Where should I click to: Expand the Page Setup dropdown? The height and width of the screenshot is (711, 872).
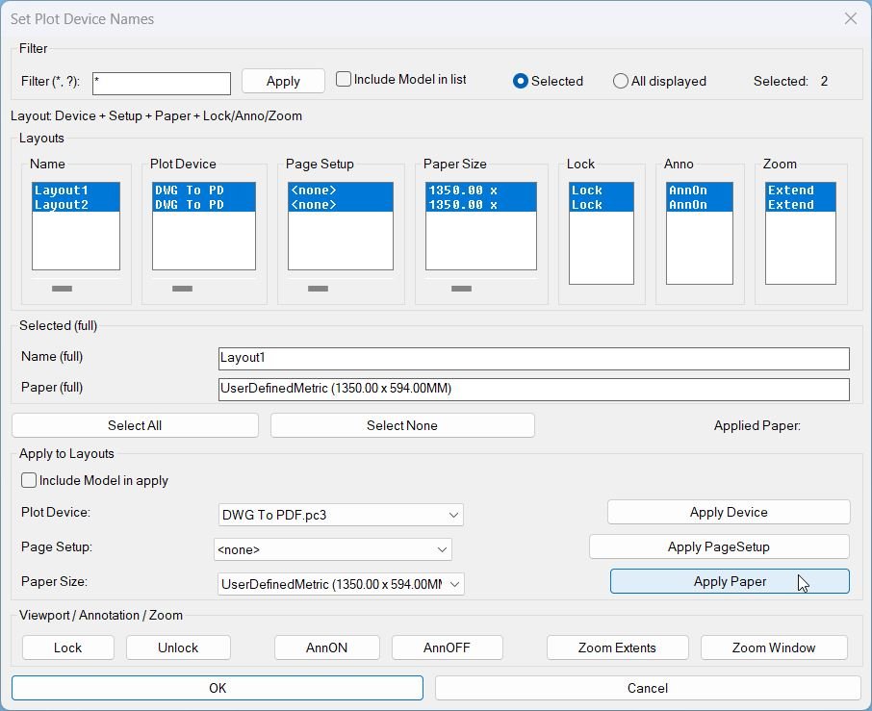click(442, 549)
